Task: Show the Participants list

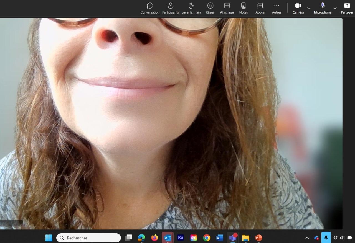Action: 170,8
